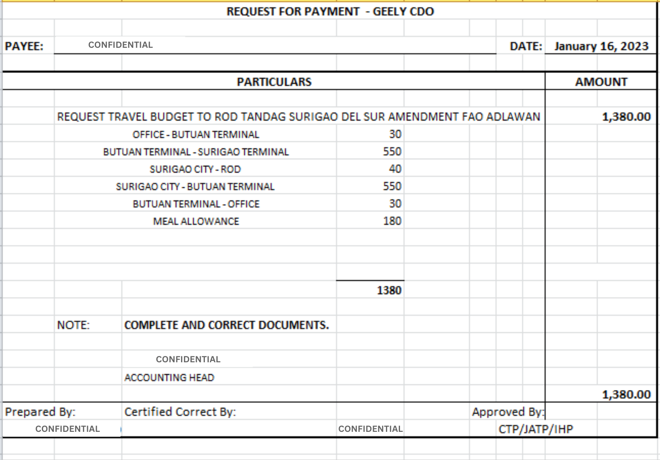Select the 180 value for MEAL ALLOWANCE

point(392,221)
